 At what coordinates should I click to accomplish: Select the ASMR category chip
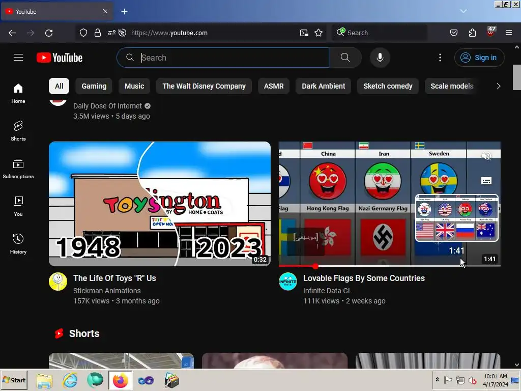click(x=274, y=86)
